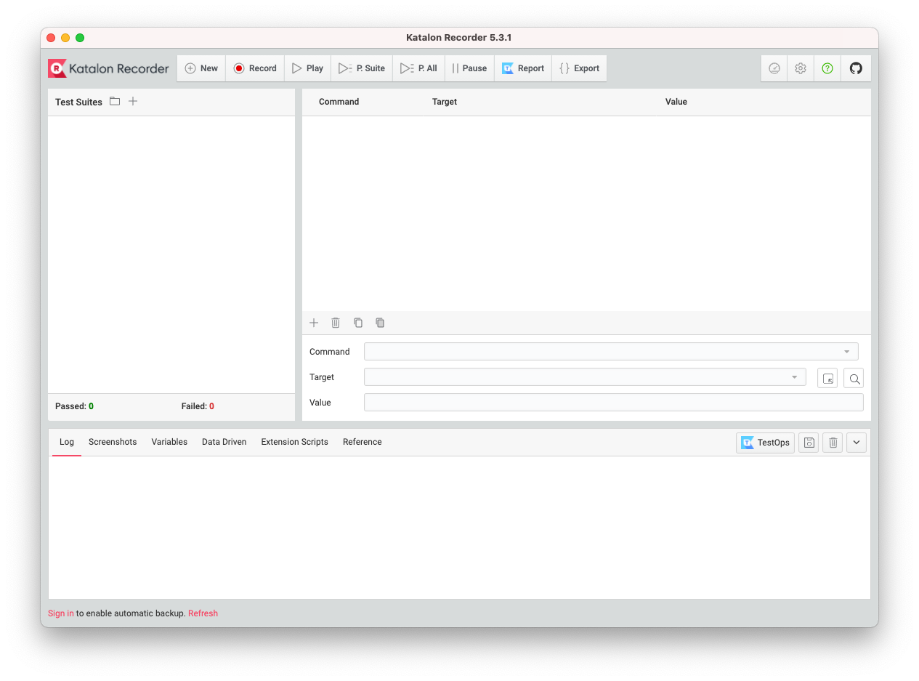Image resolution: width=919 pixels, height=681 pixels.
Task: Add a new command row with plus icon
Action: [314, 323]
